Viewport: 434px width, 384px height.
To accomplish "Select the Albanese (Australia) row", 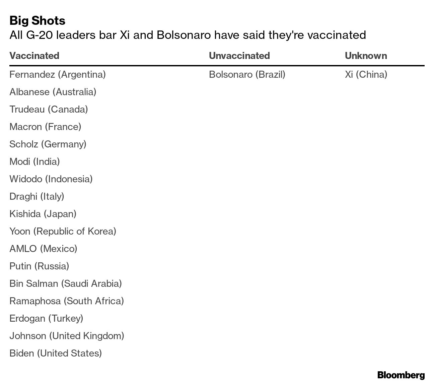I will click(53, 92).
